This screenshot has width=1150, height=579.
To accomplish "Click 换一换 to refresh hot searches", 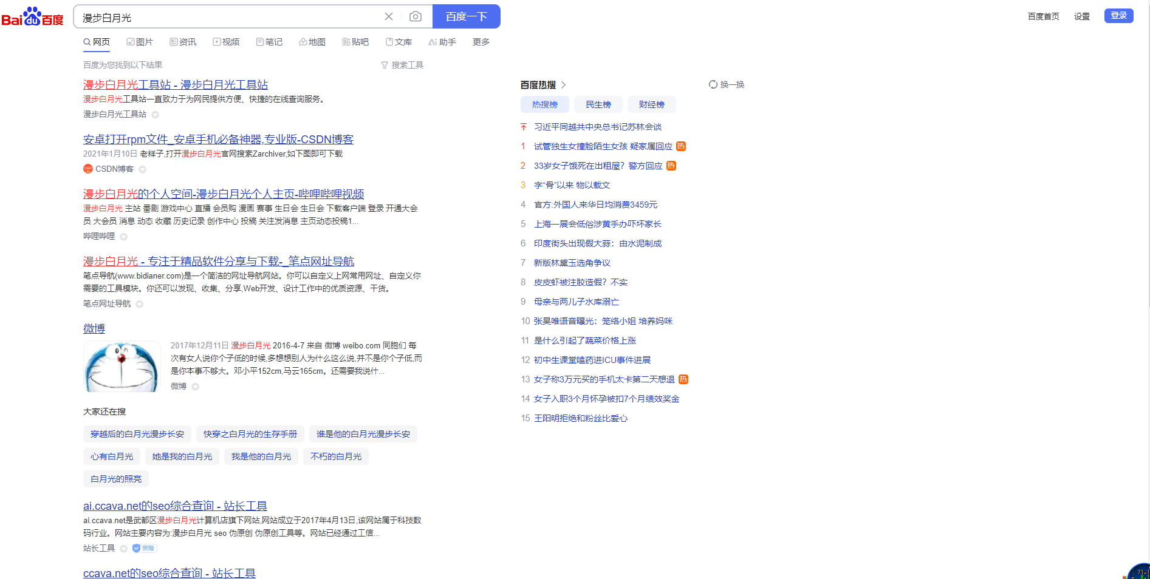I will 732,84.
